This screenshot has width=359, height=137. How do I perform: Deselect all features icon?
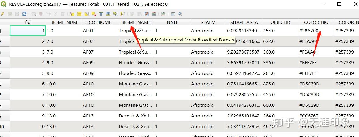click(94, 14)
